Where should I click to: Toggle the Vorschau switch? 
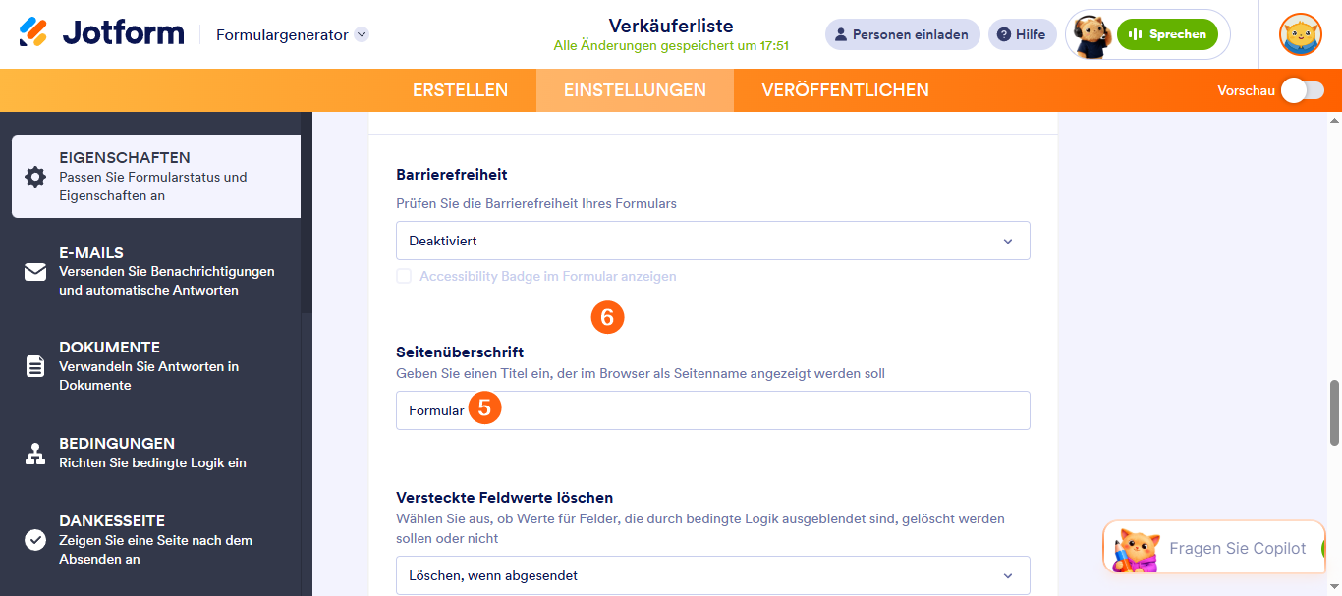pos(1303,90)
